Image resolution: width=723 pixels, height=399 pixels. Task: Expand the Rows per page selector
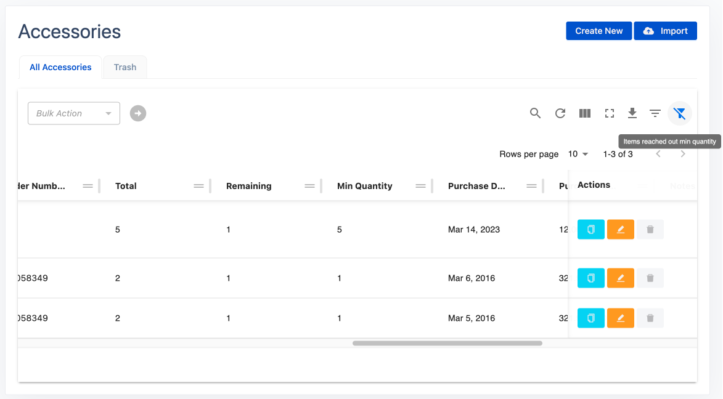tap(578, 154)
